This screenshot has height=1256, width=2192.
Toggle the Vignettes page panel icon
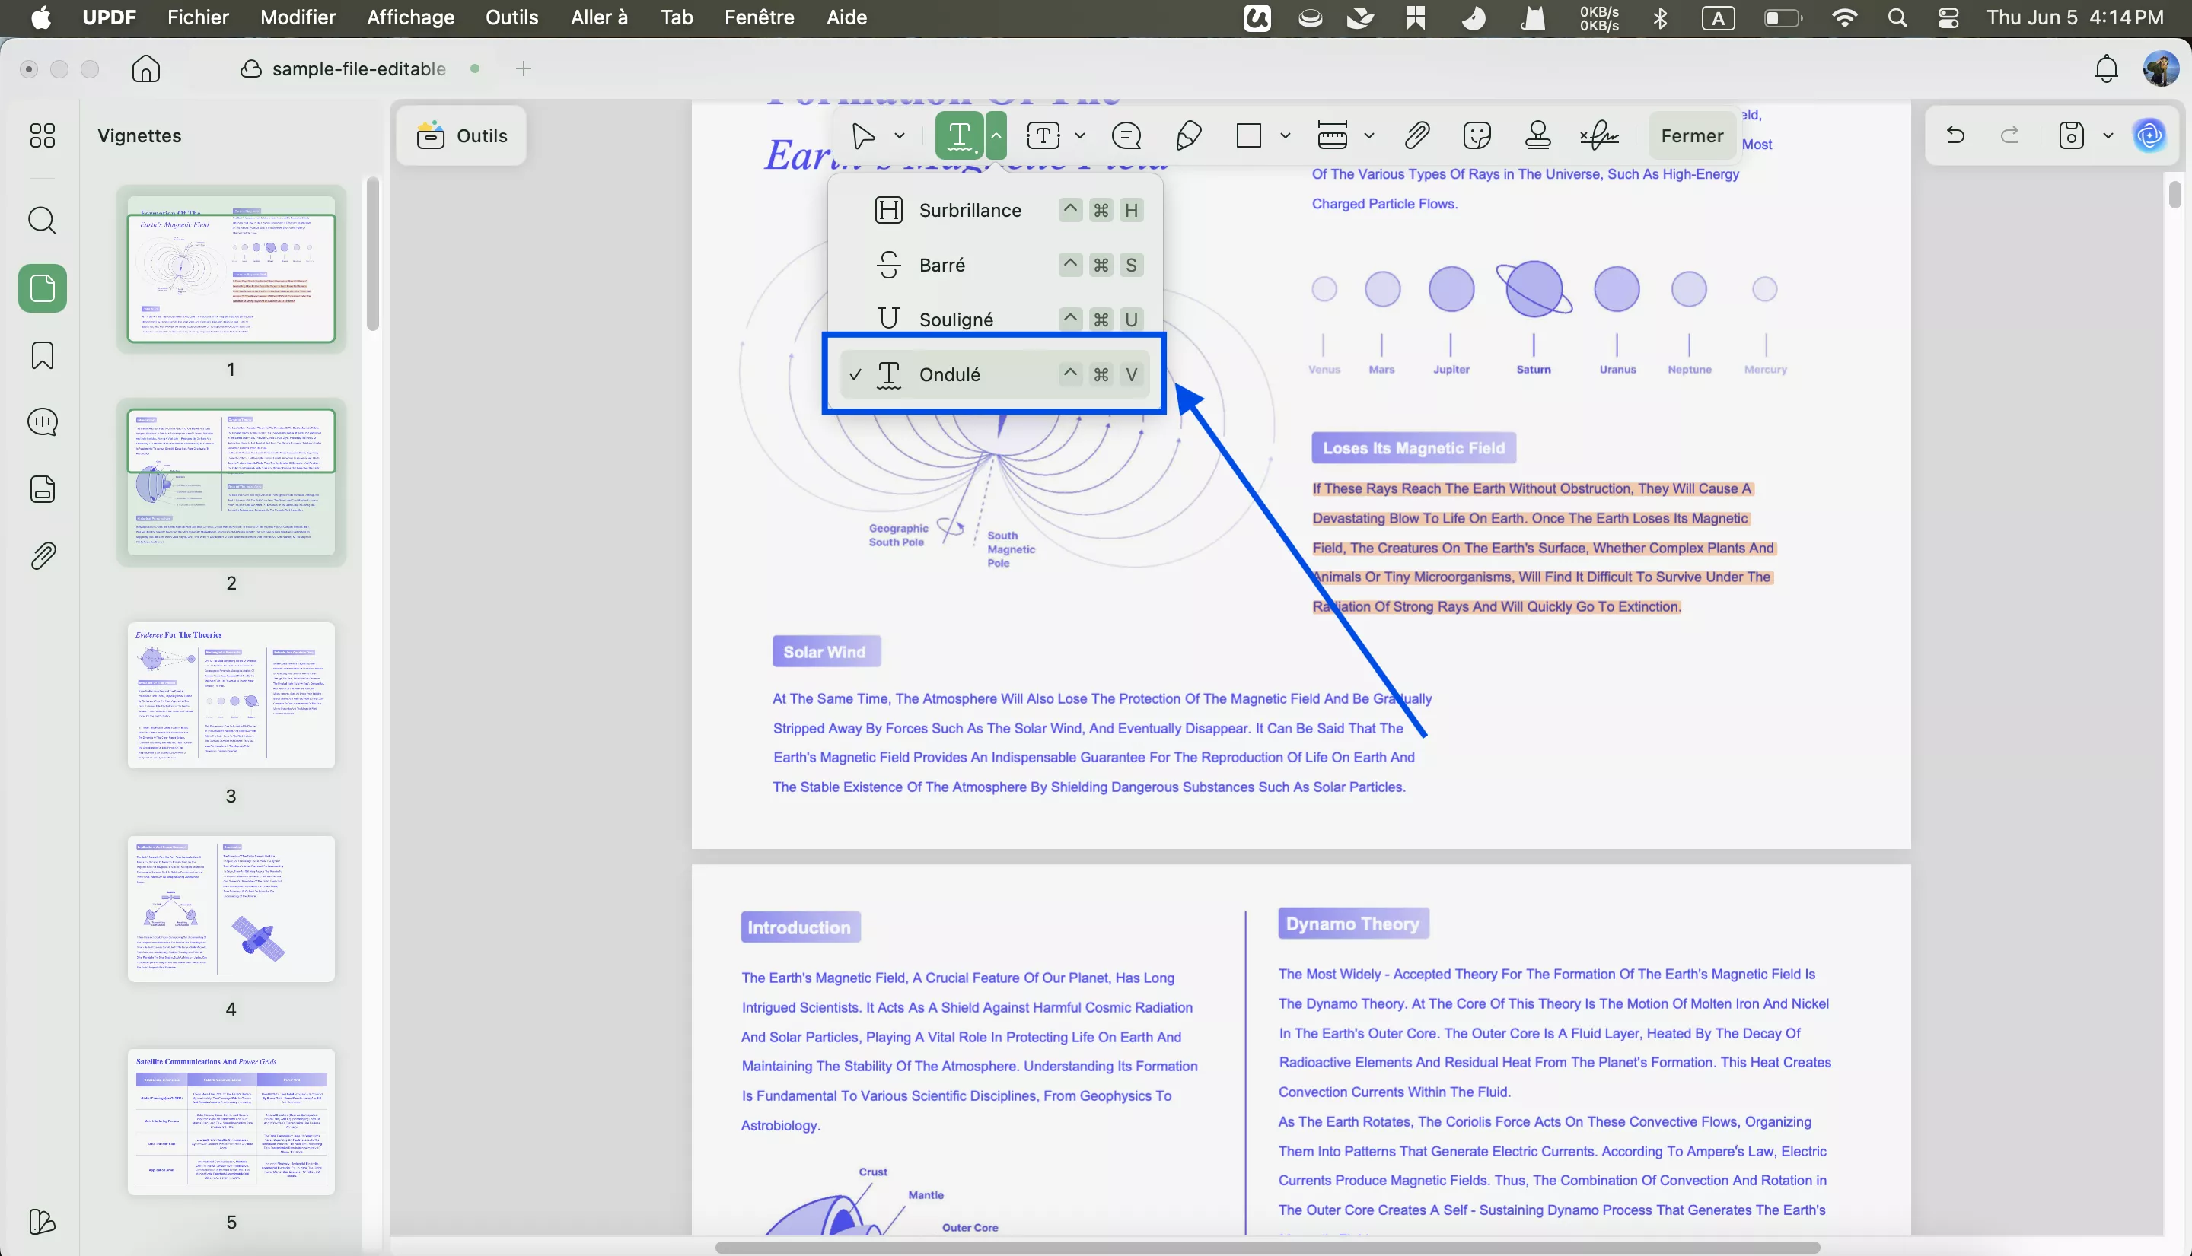pos(43,288)
